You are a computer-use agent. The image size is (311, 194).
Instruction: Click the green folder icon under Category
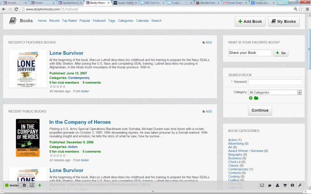coord(256,98)
